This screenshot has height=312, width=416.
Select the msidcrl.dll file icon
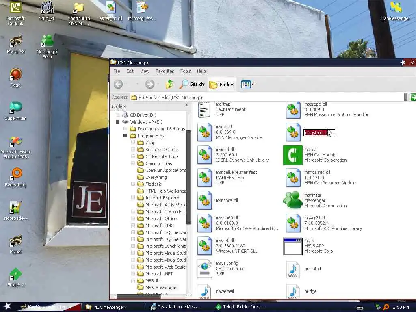point(205,155)
